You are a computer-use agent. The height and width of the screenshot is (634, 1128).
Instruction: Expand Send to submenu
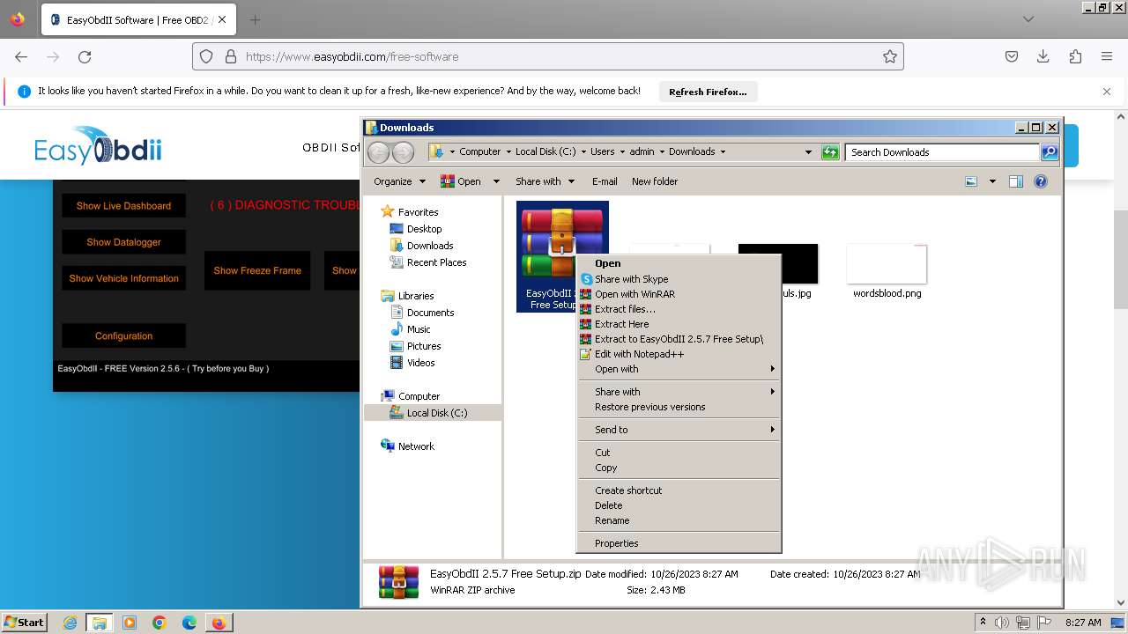coord(679,430)
